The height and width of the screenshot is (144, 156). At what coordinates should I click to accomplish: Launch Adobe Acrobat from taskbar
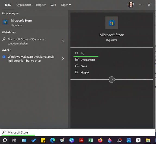(81, 140)
